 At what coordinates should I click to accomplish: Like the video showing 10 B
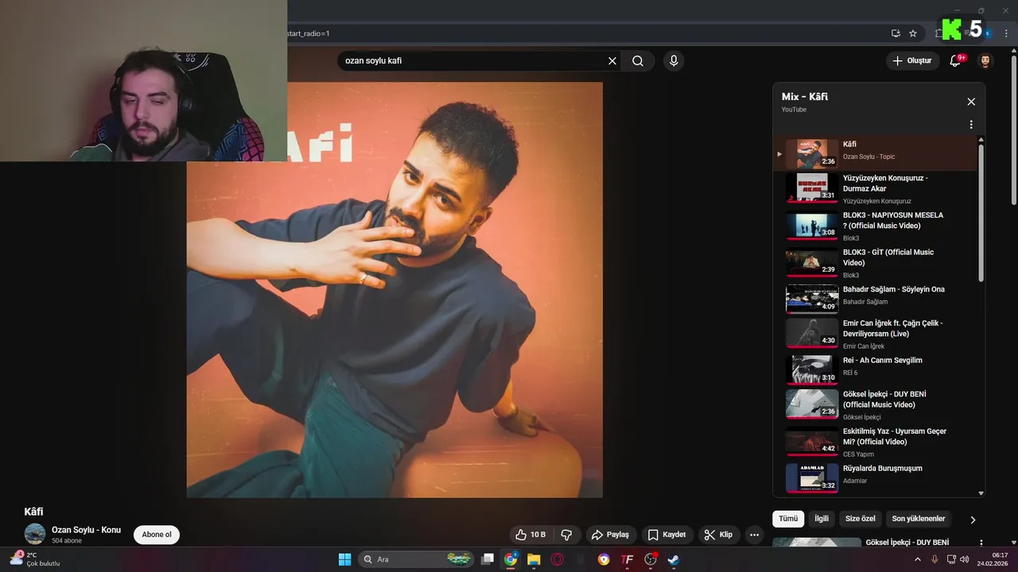click(530, 535)
